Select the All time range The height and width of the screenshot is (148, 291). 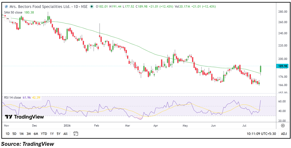[65, 134]
